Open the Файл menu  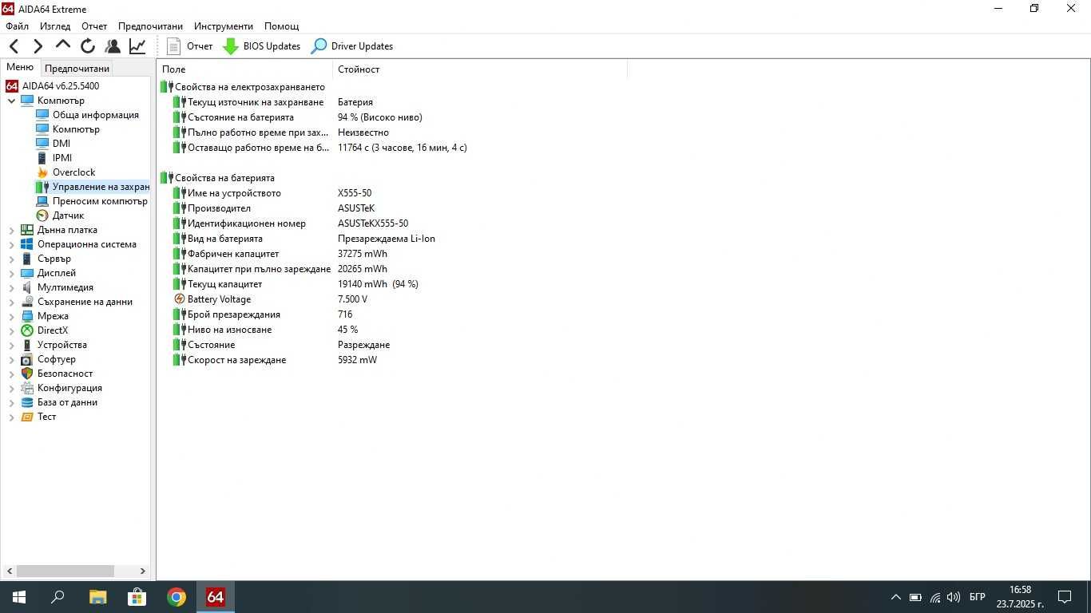pos(17,26)
